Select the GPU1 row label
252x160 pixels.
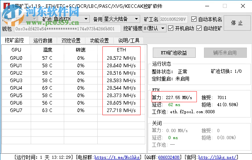coord(16,66)
